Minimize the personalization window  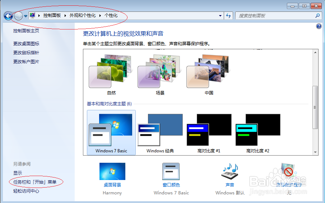[292, 6]
